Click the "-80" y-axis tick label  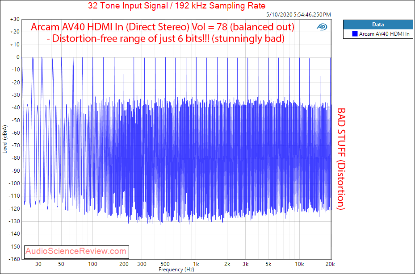pyautogui.click(x=15, y=158)
